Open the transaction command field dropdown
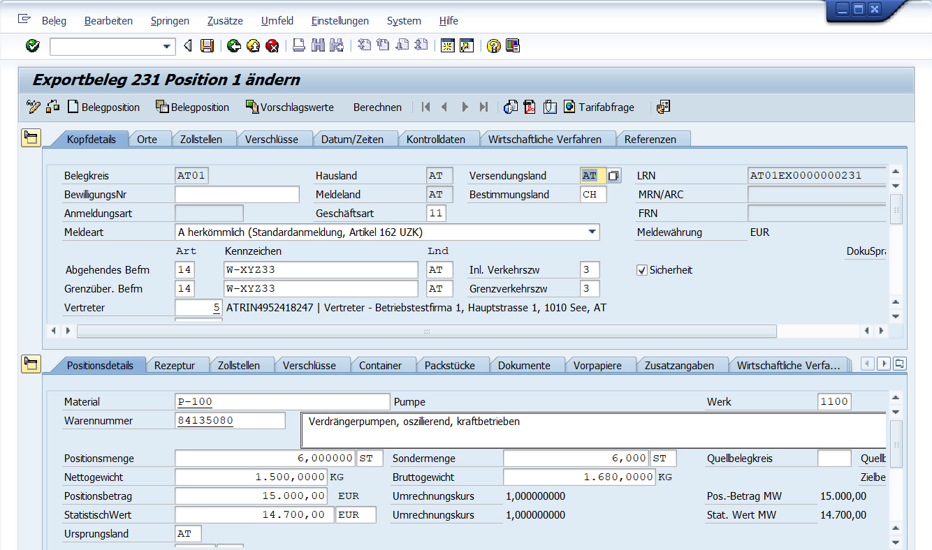 point(167,47)
